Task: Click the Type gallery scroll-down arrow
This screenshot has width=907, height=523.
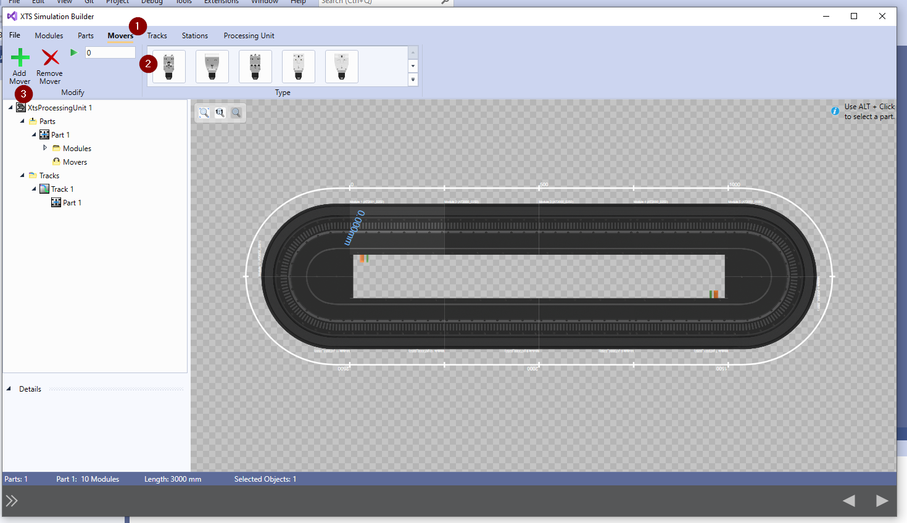Action: tap(413, 66)
